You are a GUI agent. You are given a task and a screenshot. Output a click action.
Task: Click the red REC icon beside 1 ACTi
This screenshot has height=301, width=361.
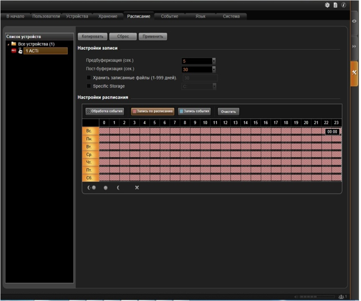[x=14, y=51]
